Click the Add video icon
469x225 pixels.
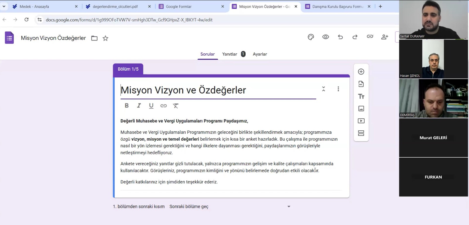361,121
